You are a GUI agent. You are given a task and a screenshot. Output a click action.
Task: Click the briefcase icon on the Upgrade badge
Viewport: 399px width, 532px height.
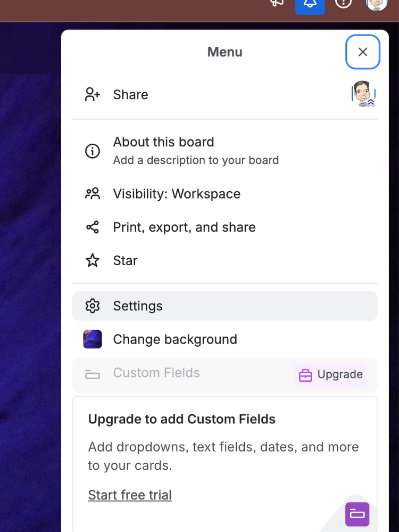click(x=305, y=375)
